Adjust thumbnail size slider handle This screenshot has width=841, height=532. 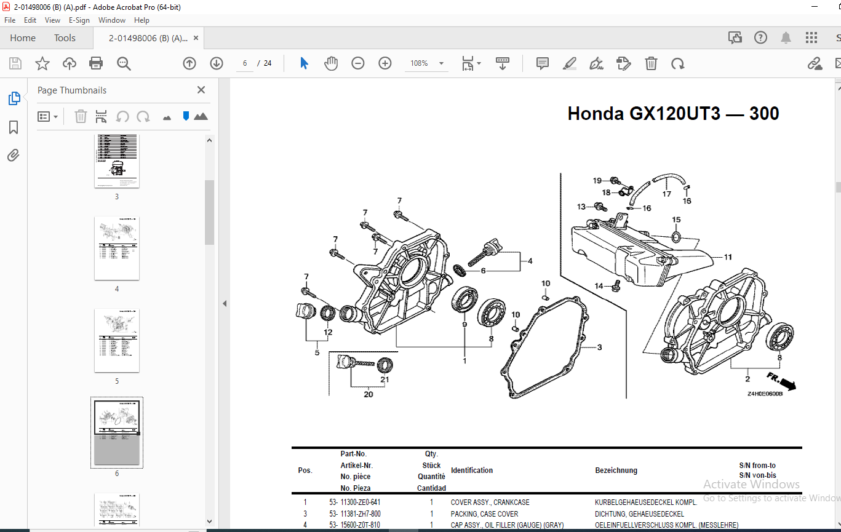(x=186, y=116)
